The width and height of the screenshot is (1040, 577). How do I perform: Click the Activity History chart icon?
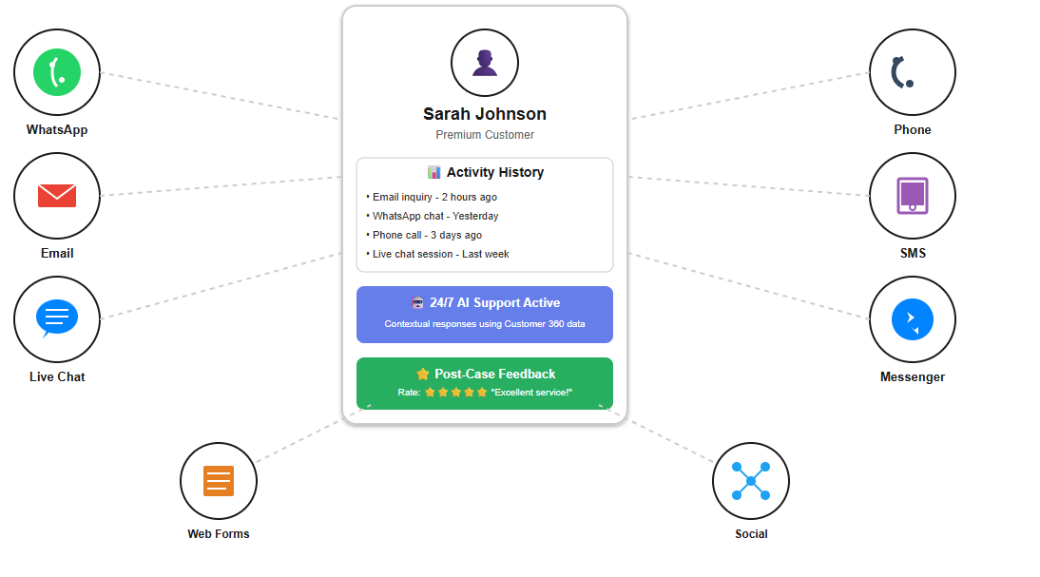tap(433, 173)
